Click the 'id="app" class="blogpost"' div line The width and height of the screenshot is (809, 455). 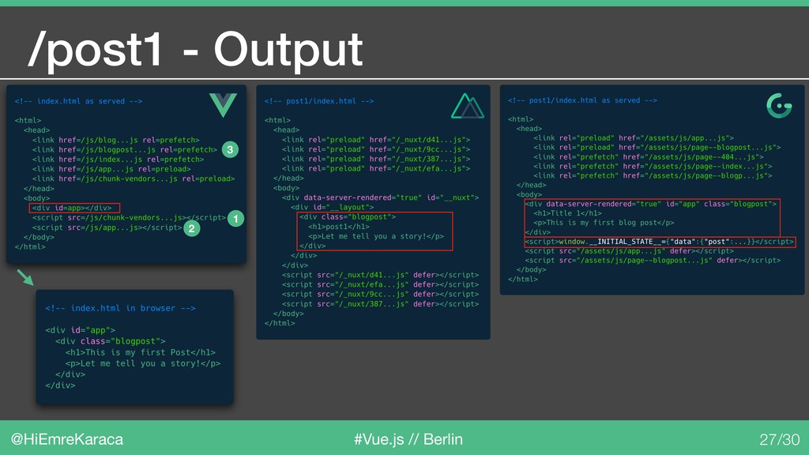click(x=651, y=204)
